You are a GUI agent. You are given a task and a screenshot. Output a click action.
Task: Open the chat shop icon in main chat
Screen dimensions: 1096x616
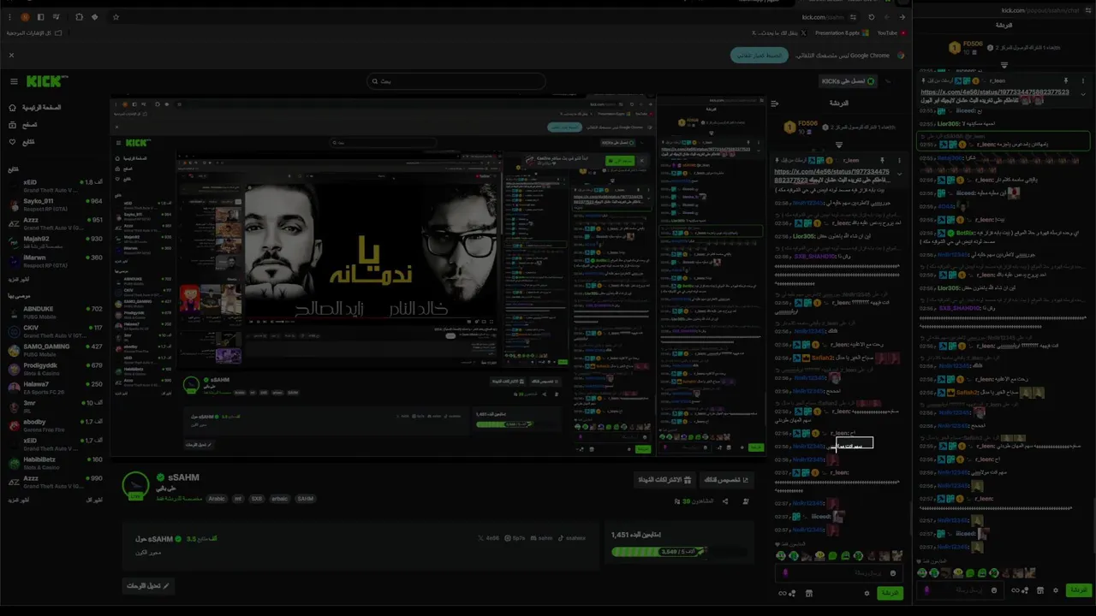tap(808, 593)
